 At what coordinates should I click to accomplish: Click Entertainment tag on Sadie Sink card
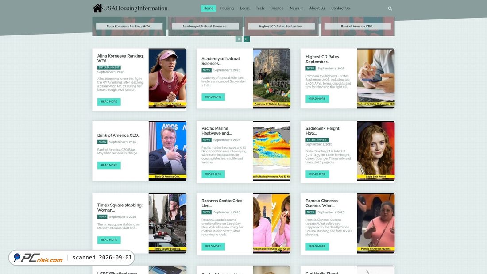click(317, 140)
